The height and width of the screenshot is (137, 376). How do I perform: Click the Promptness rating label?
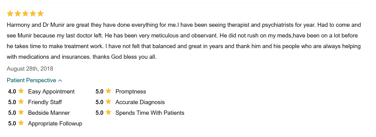[131, 92]
